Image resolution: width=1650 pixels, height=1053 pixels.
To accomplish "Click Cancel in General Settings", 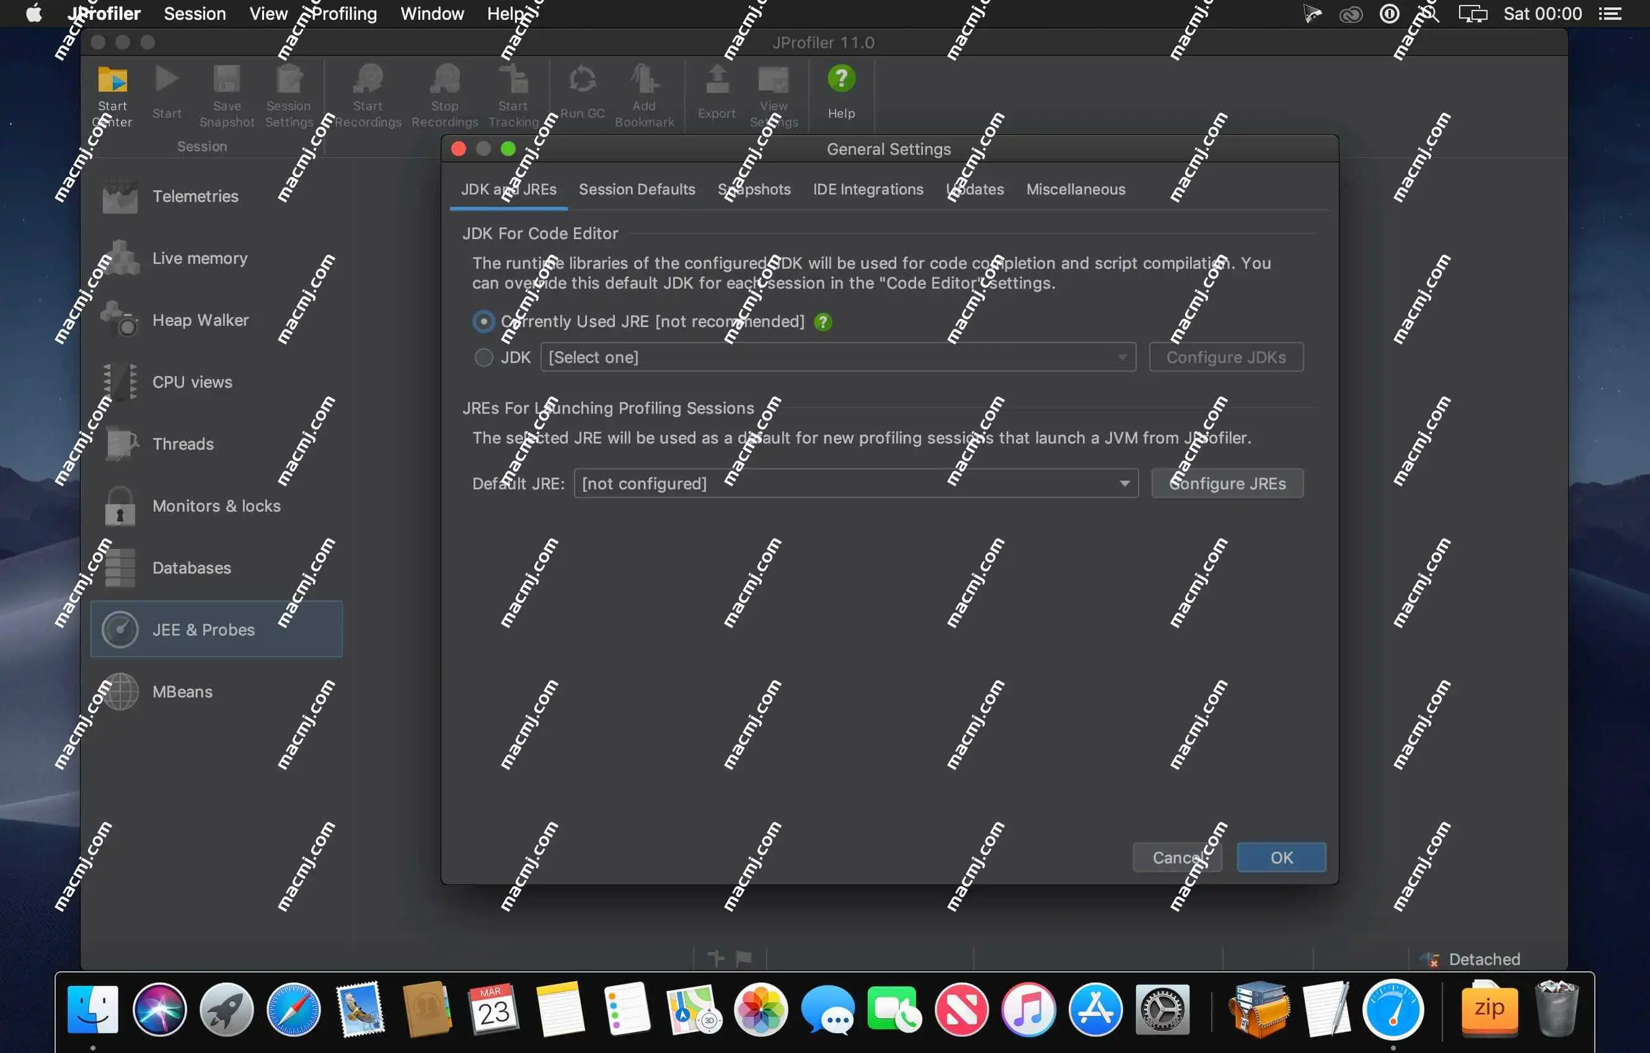I will coord(1177,858).
